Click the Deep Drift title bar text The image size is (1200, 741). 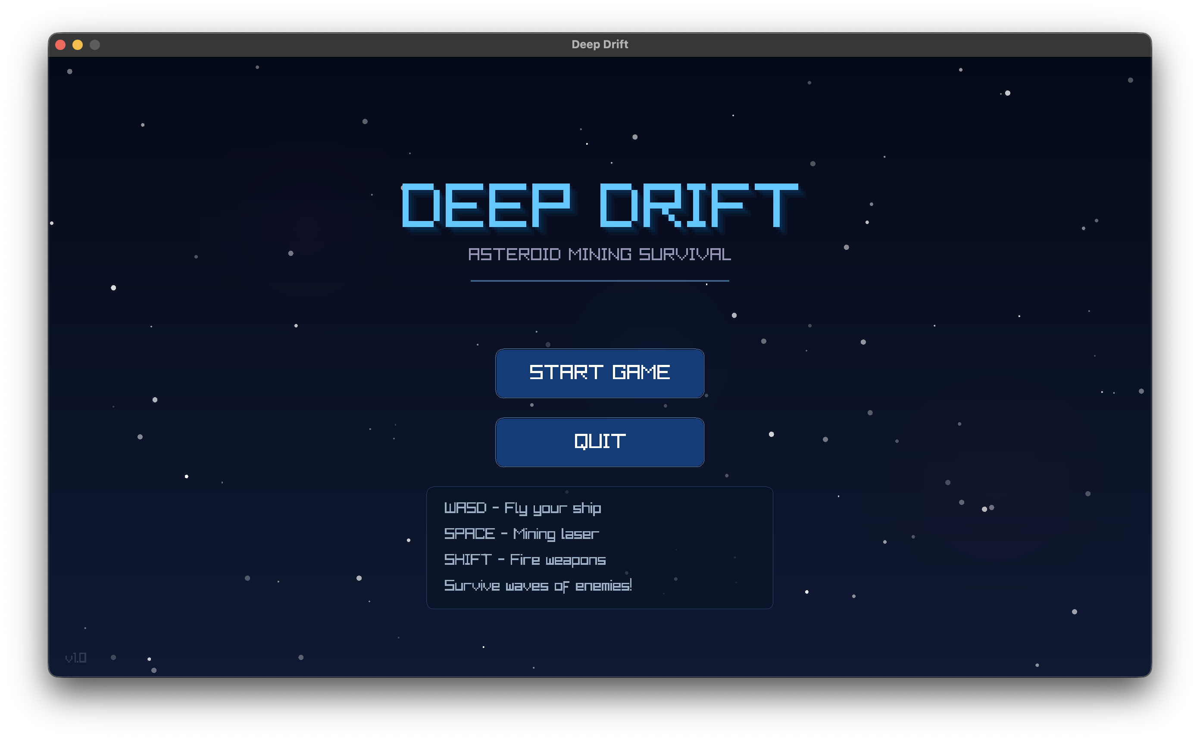coord(600,44)
